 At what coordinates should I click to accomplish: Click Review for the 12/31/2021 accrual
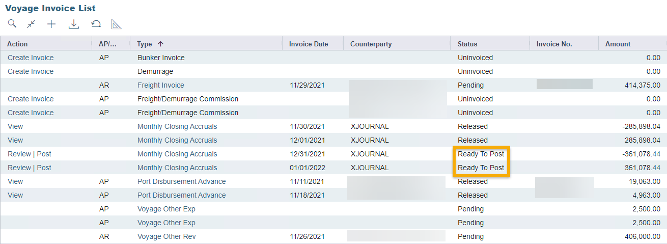19,154
